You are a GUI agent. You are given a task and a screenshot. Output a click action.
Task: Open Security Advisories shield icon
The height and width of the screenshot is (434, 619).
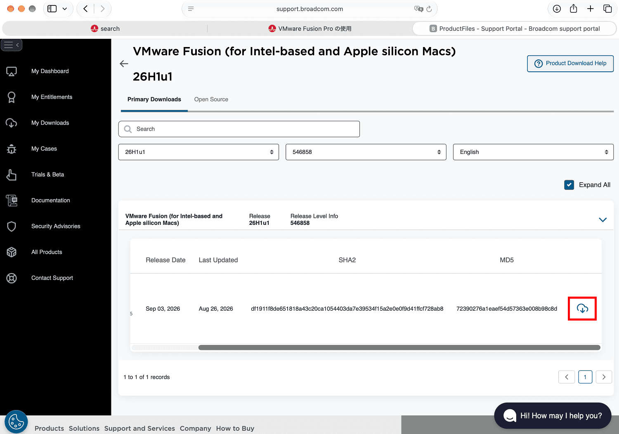tap(12, 226)
